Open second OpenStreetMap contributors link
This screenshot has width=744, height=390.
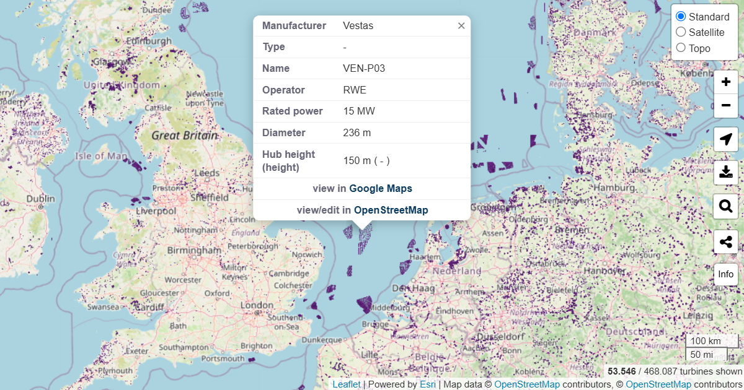click(658, 384)
